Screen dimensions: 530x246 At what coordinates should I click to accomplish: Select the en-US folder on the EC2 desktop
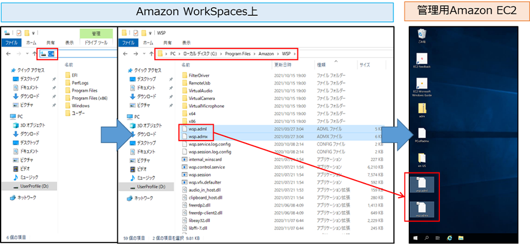click(422, 161)
